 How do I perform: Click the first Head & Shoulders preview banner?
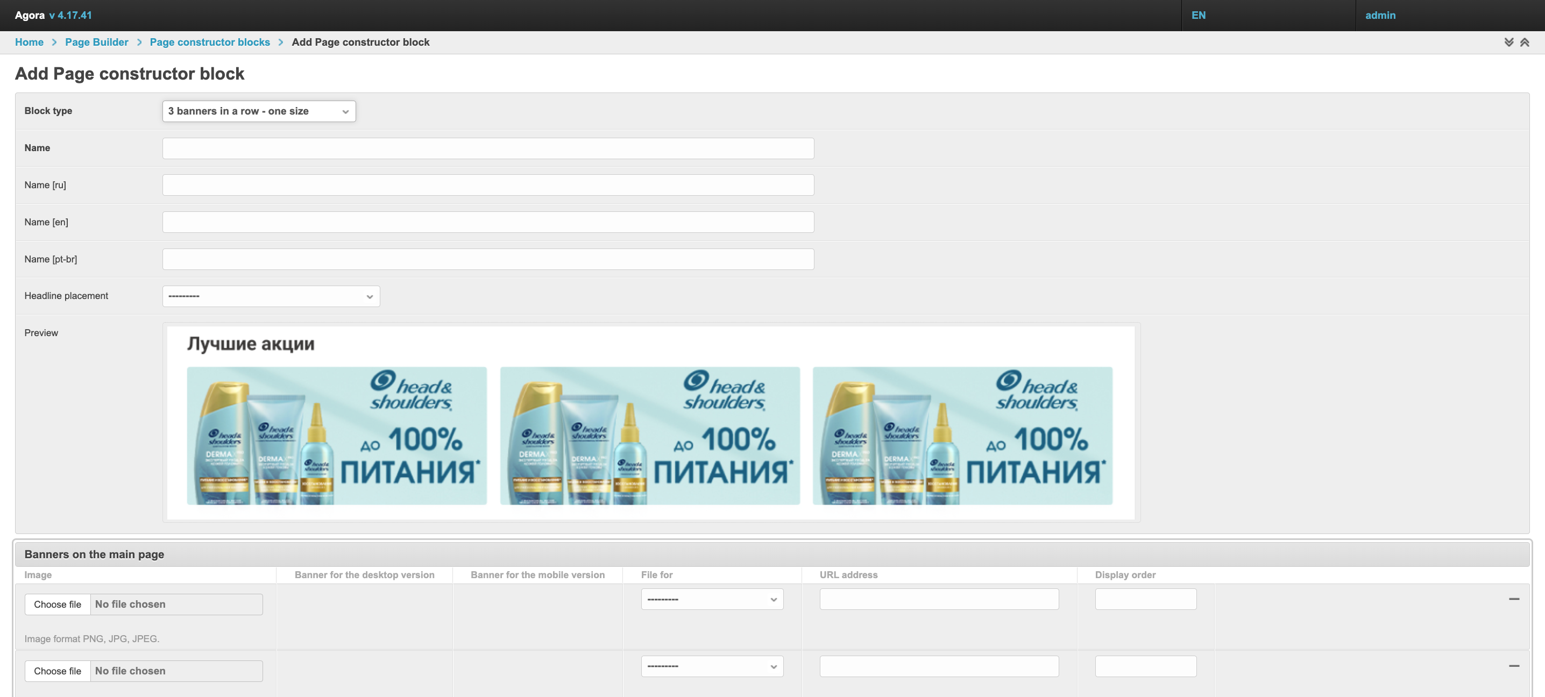coord(336,436)
